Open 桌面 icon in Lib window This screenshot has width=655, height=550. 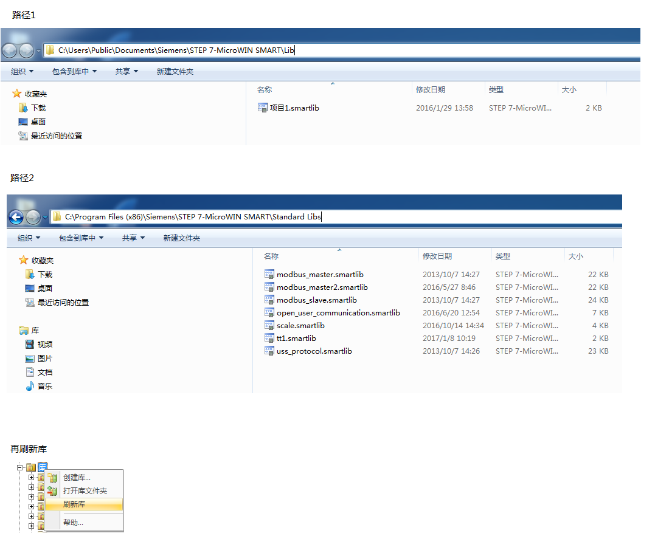(23, 122)
